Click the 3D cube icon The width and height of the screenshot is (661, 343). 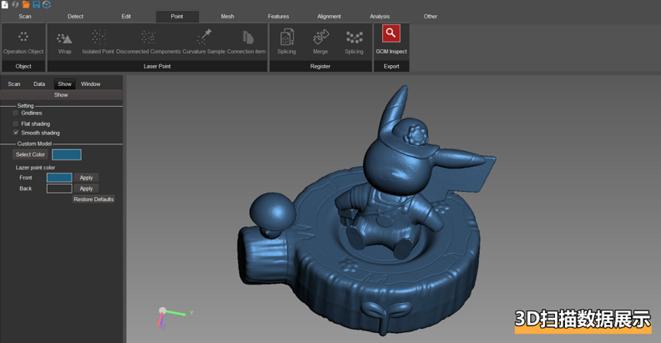pos(47,5)
